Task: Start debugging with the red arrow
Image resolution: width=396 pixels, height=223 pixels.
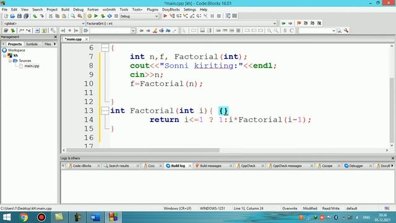Action: point(165,16)
